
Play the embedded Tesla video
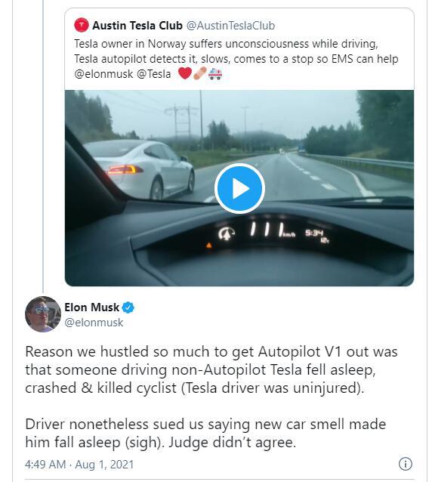pos(239,188)
